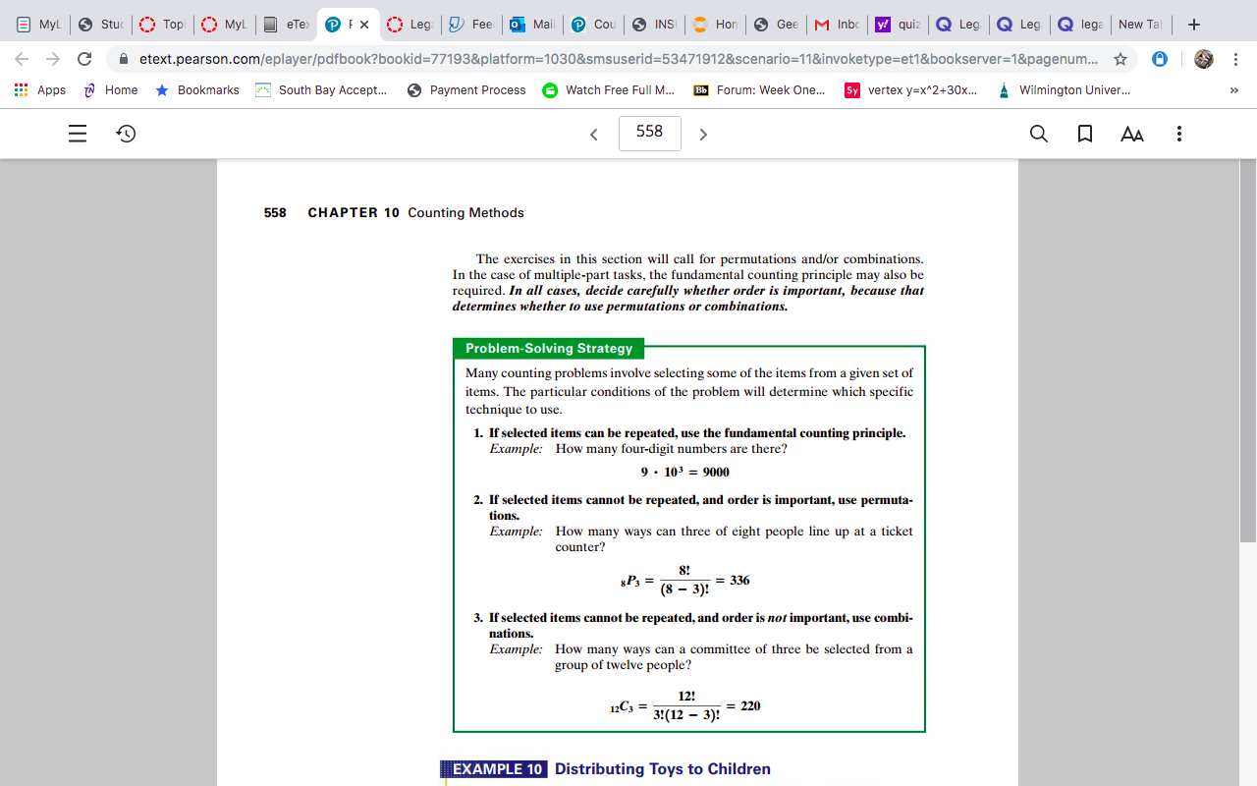This screenshot has width=1257, height=786.
Task: Star this page as a bookmark
Action: pyautogui.click(x=1120, y=59)
